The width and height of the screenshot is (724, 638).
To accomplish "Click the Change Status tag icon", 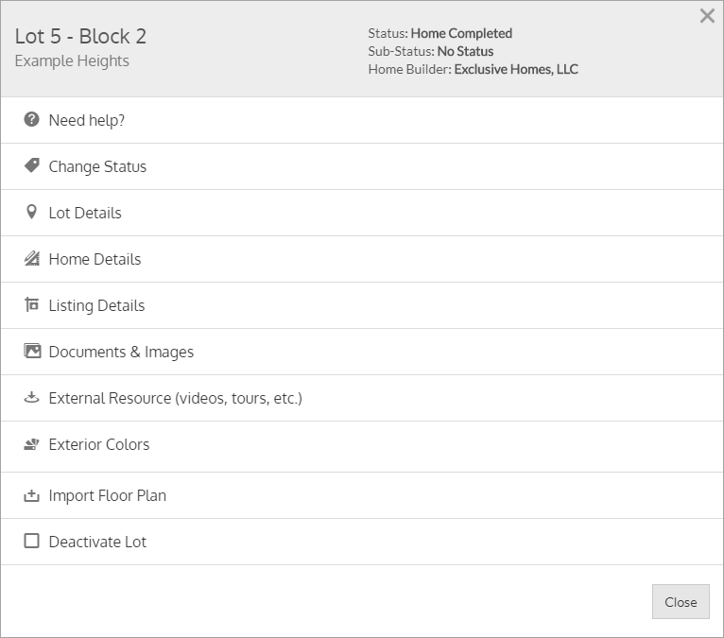I will [x=32, y=165].
